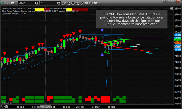The width and height of the screenshot is (182, 109).
Task: Open the help question mark button
Action: pos(164,1)
